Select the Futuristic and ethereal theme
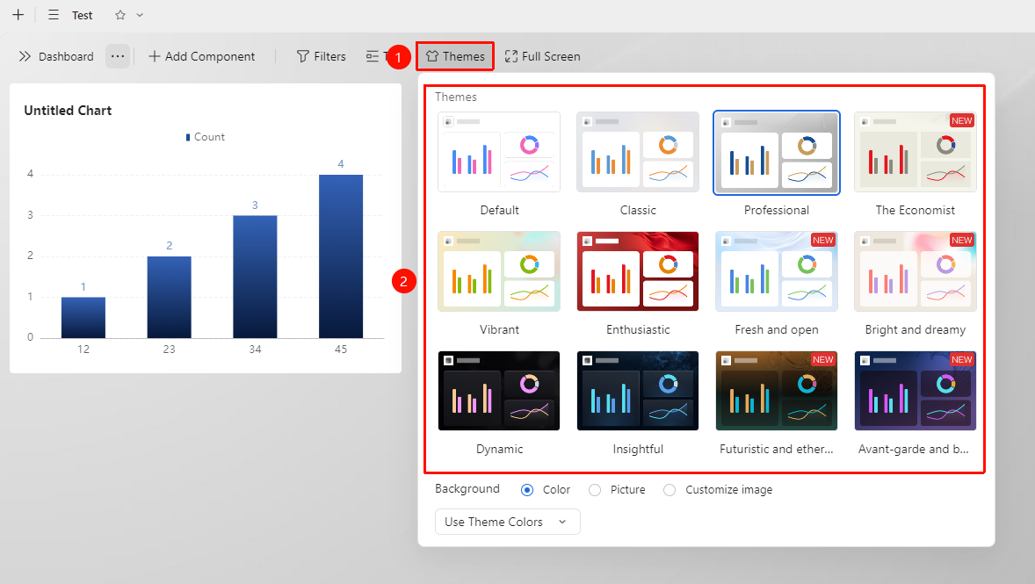The width and height of the screenshot is (1035, 584). (x=777, y=391)
